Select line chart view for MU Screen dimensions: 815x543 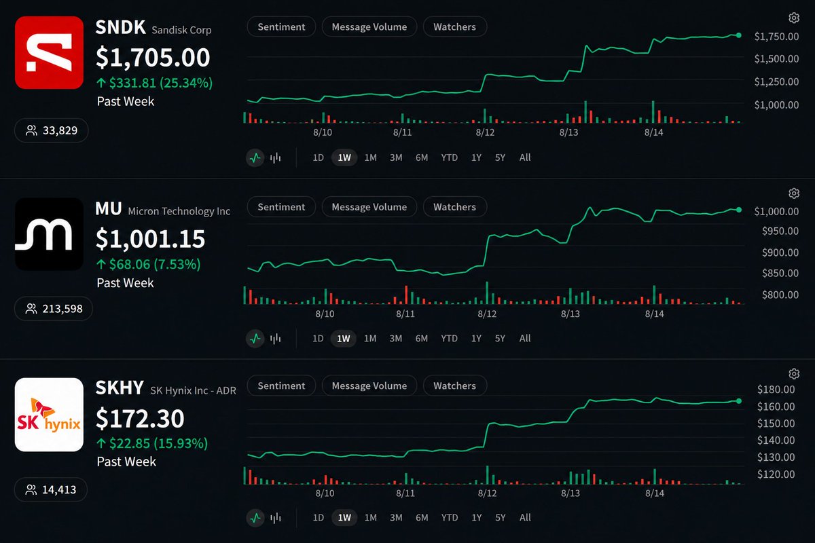[255, 338]
